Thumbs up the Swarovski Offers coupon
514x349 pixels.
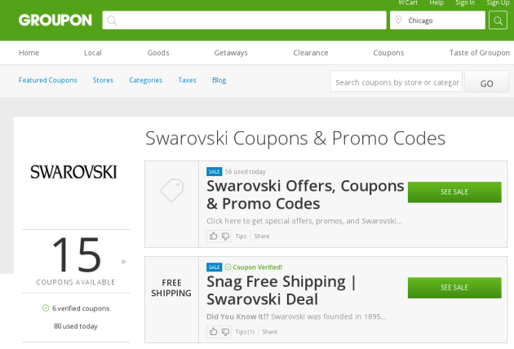(x=213, y=236)
